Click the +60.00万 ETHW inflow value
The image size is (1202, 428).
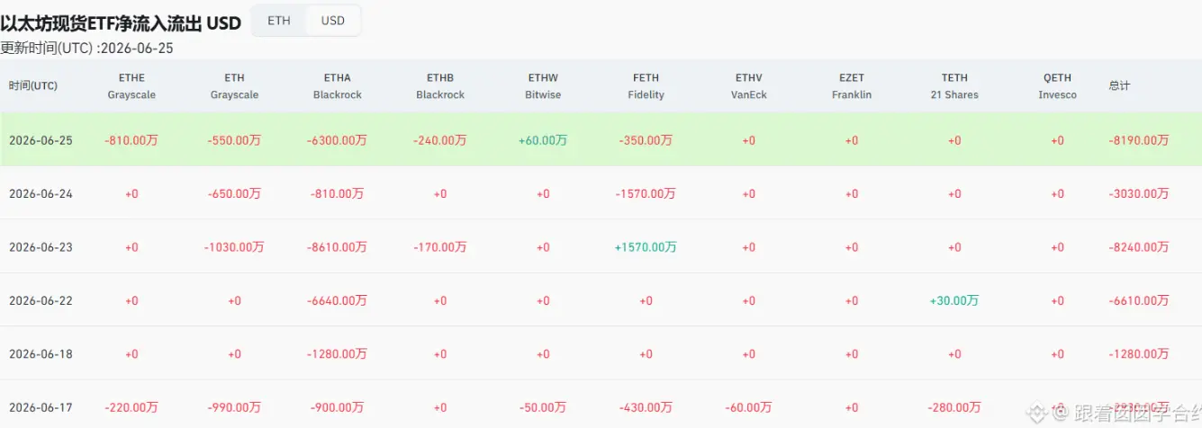[543, 140]
